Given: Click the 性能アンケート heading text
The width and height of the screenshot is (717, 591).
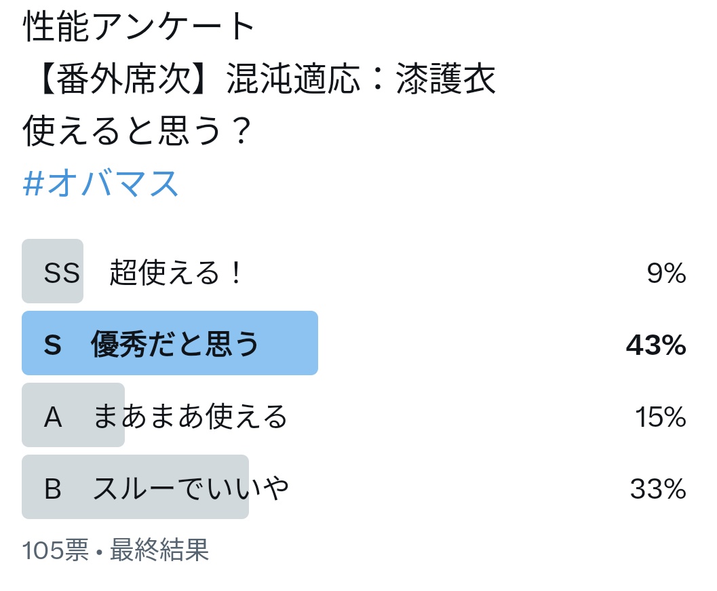Looking at the screenshot, I should 139,26.
